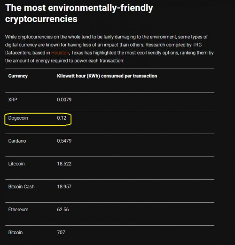
Task: Click the Kilowatt hour consumed column header
Action: (107, 76)
